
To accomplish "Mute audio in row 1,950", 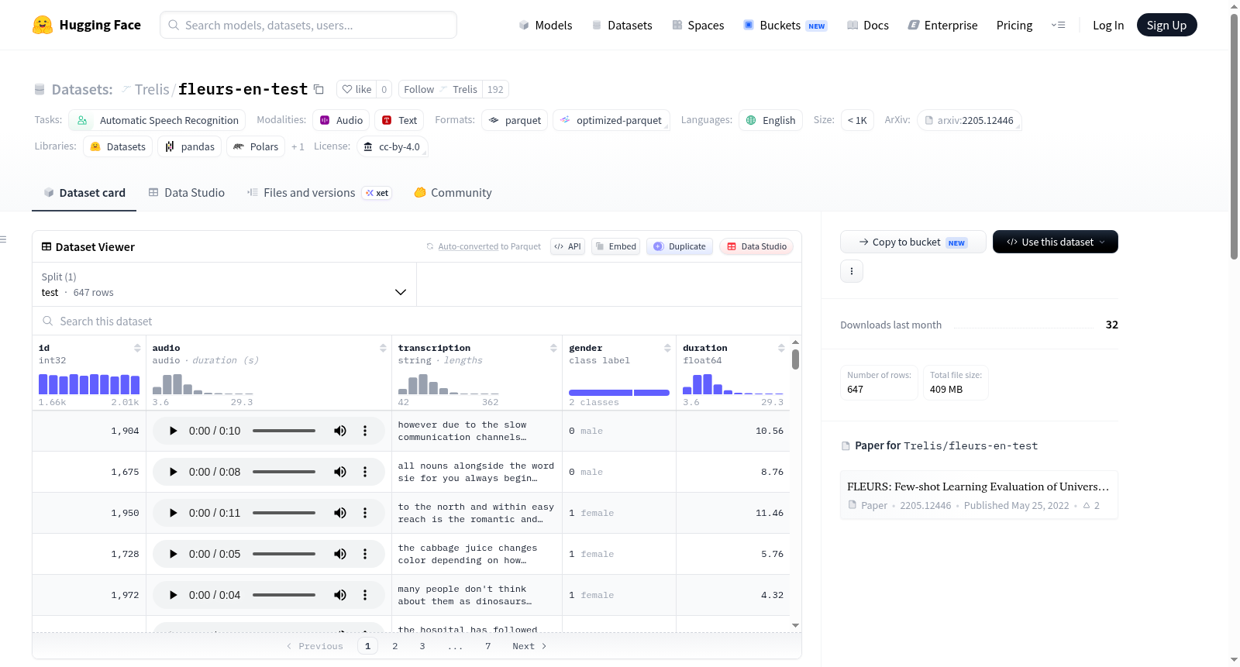I will point(340,513).
